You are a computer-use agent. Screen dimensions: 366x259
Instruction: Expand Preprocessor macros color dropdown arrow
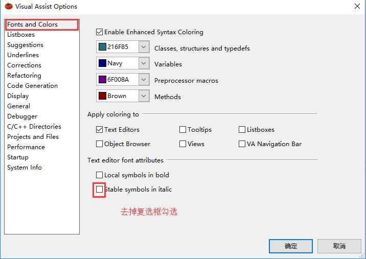click(144, 80)
